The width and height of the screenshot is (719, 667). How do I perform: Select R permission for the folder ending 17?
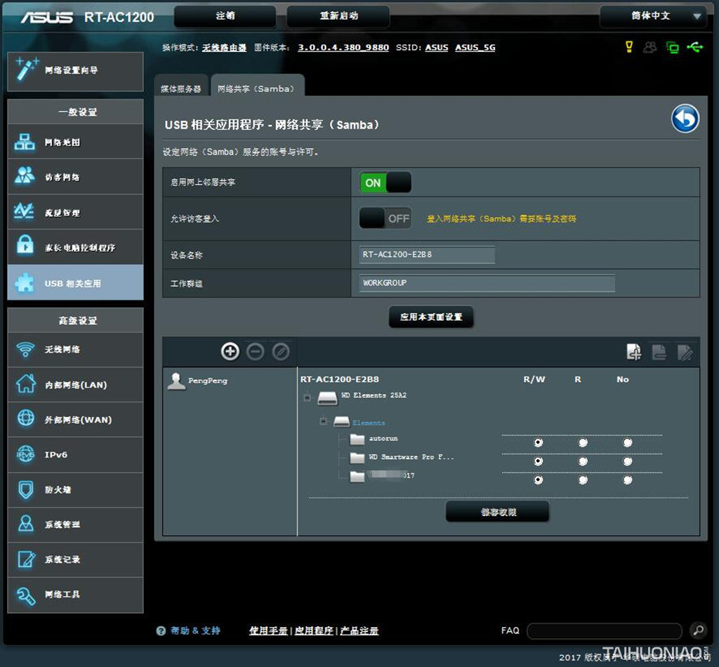(x=583, y=480)
